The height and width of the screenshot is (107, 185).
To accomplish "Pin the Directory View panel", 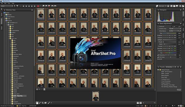I will [32, 10].
